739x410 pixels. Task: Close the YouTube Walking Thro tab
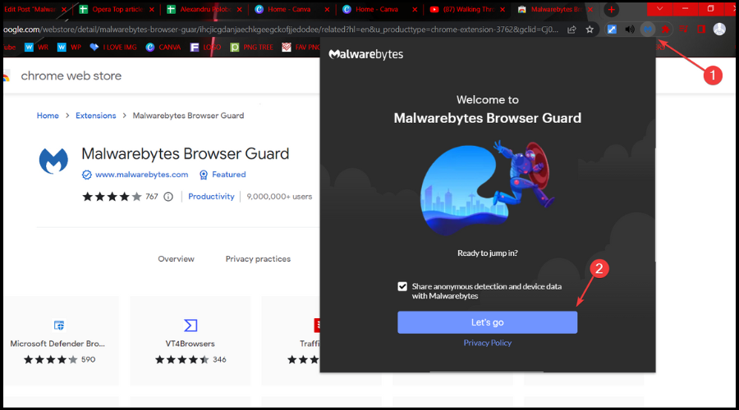[x=503, y=9]
